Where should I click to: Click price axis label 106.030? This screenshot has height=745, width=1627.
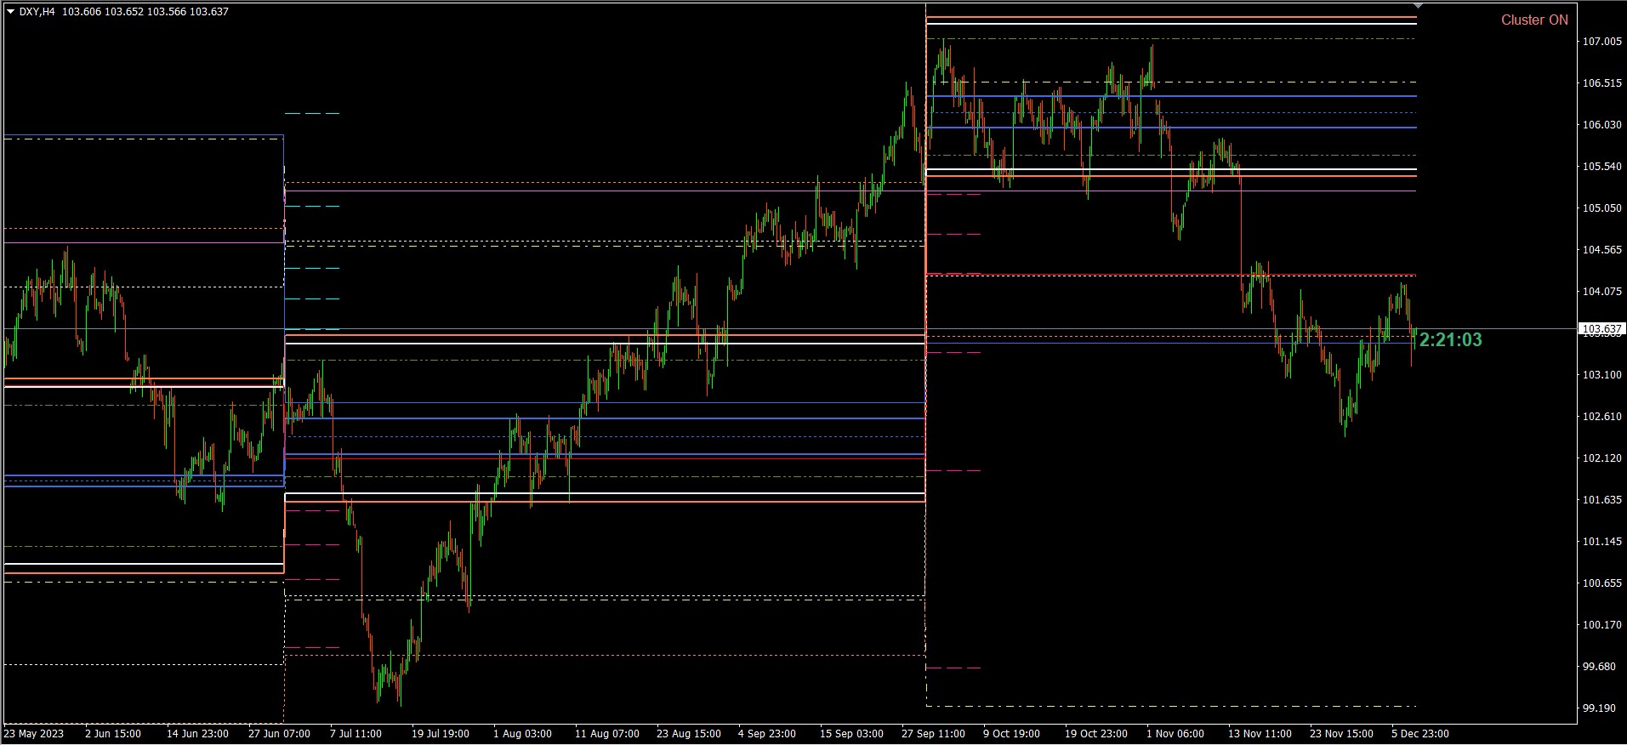tap(1601, 125)
